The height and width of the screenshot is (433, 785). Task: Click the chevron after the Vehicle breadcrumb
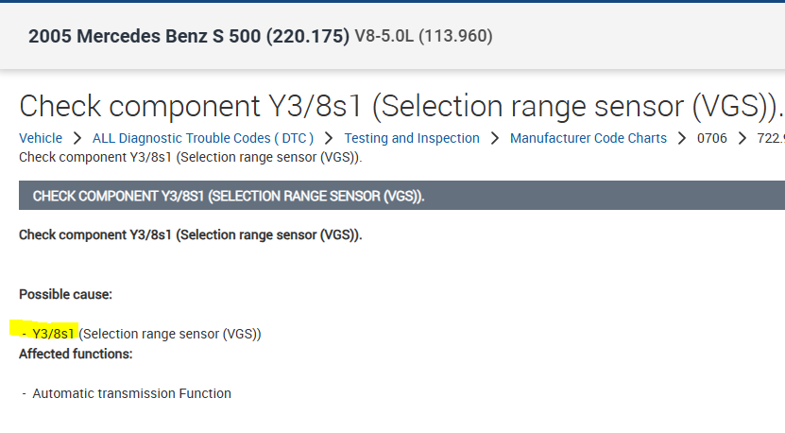click(x=77, y=139)
